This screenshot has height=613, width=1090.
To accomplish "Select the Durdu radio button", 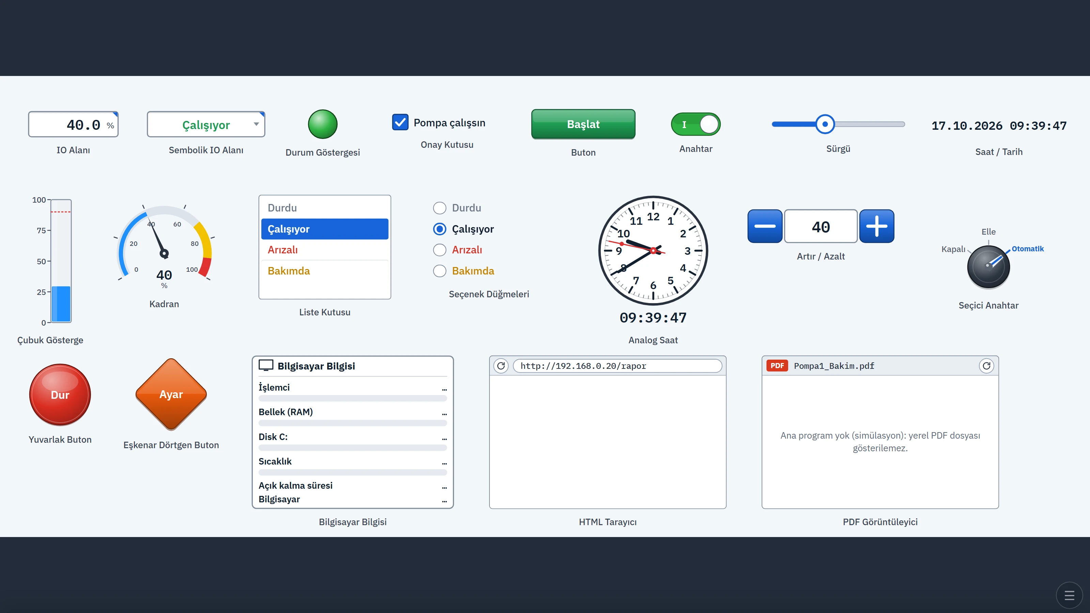I will (440, 208).
